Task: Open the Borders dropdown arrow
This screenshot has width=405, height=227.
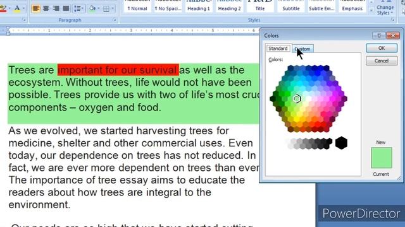Action: pos(113,8)
